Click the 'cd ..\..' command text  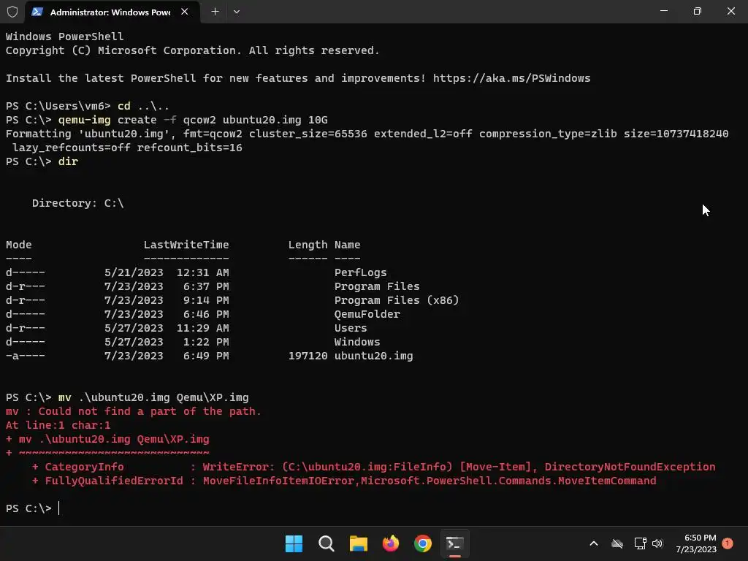pyautogui.click(x=143, y=106)
